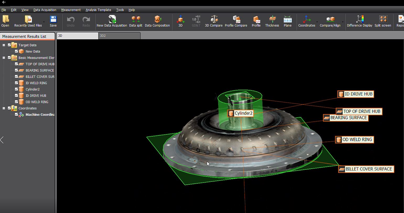Image resolution: width=404 pixels, height=213 pixels.
Task: Open the Edit menu
Action: [14, 10]
